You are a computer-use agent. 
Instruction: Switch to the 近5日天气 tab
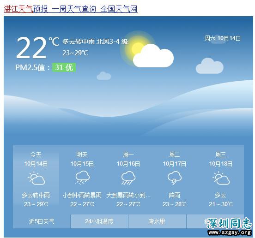[42, 221]
